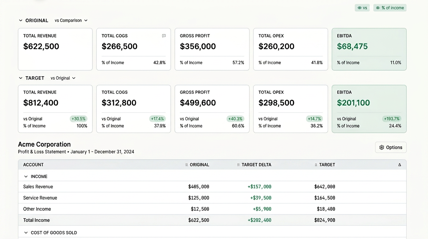The height and width of the screenshot is (239, 428).
Task: Click the ACCOUNT column header
Action: 33,165
